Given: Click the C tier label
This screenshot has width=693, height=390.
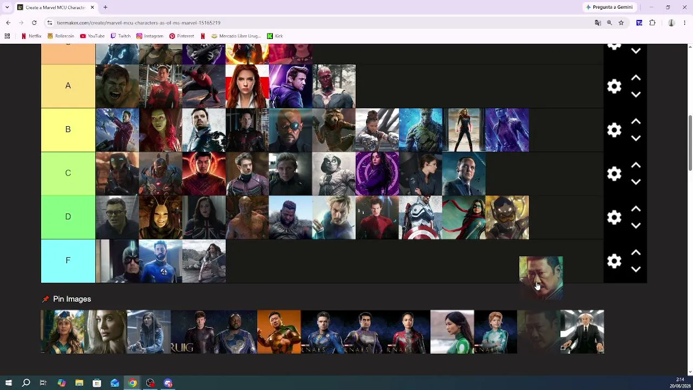Looking at the screenshot, I should (x=68, y=173).
